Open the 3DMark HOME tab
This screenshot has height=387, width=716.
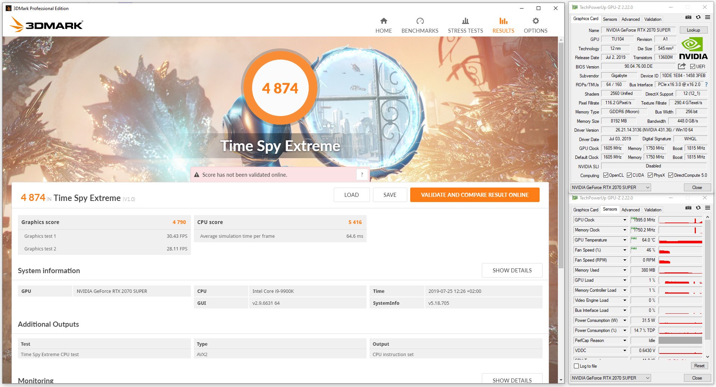383,26
